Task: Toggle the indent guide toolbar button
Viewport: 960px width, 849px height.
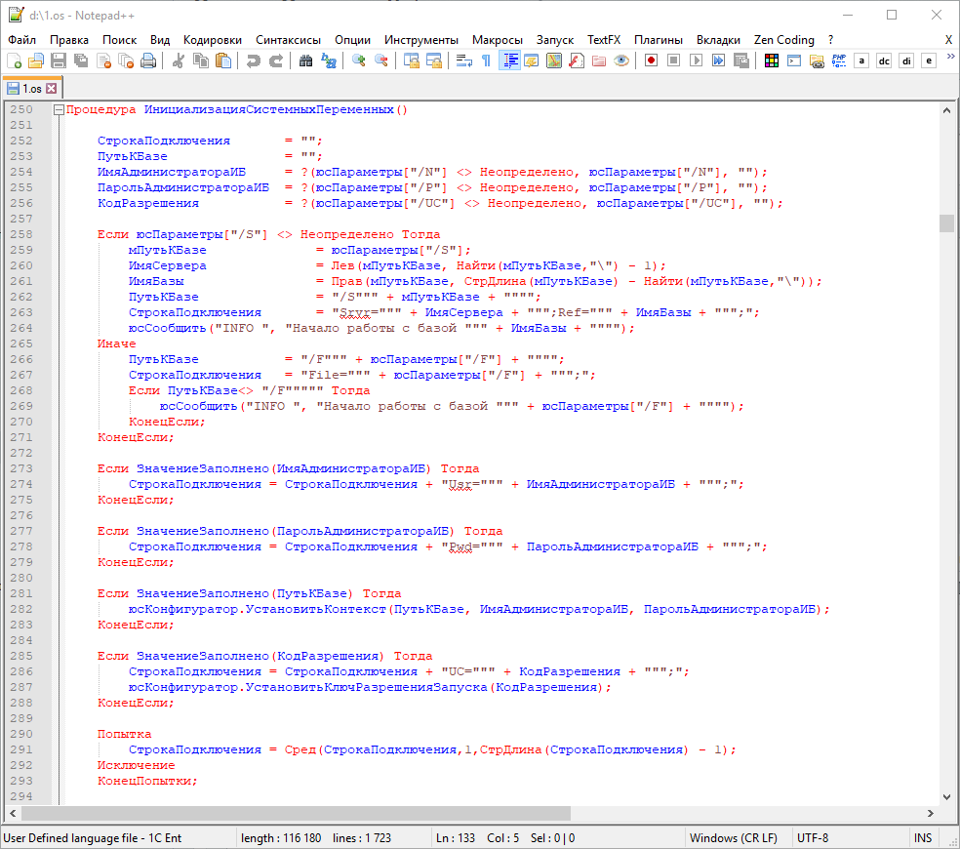Action: [509, 61]
